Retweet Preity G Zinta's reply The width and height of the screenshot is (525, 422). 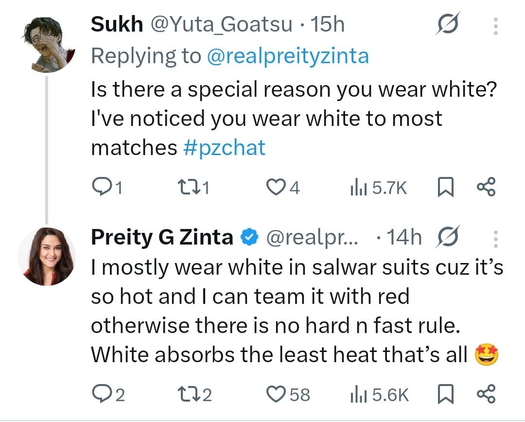pos(186,394)
